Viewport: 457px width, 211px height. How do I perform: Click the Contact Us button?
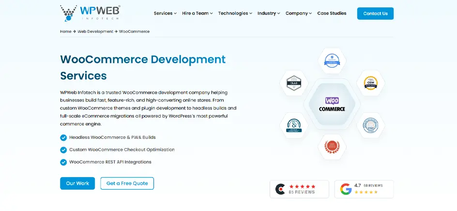[x=375, y=14]
